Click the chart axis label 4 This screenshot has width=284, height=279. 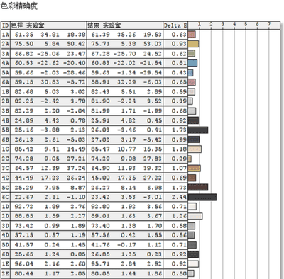[234, 24]
